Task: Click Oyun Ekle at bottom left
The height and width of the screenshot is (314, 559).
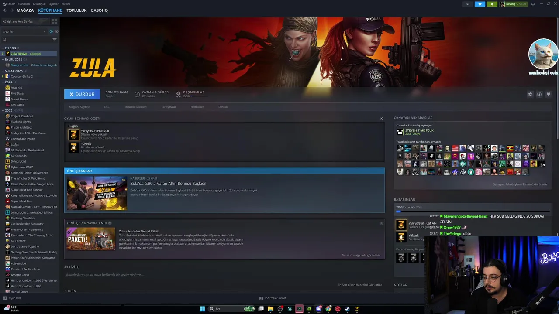Action: click(x=12, y=298)
